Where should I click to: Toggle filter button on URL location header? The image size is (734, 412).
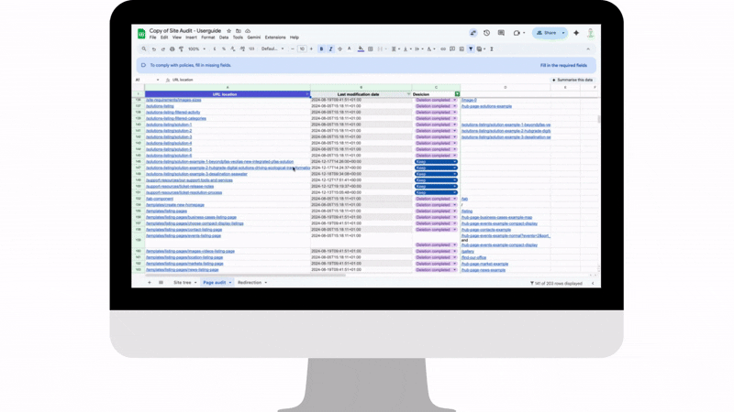307,94
